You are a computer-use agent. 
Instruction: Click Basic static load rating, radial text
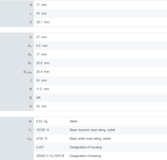click(90, 139)
